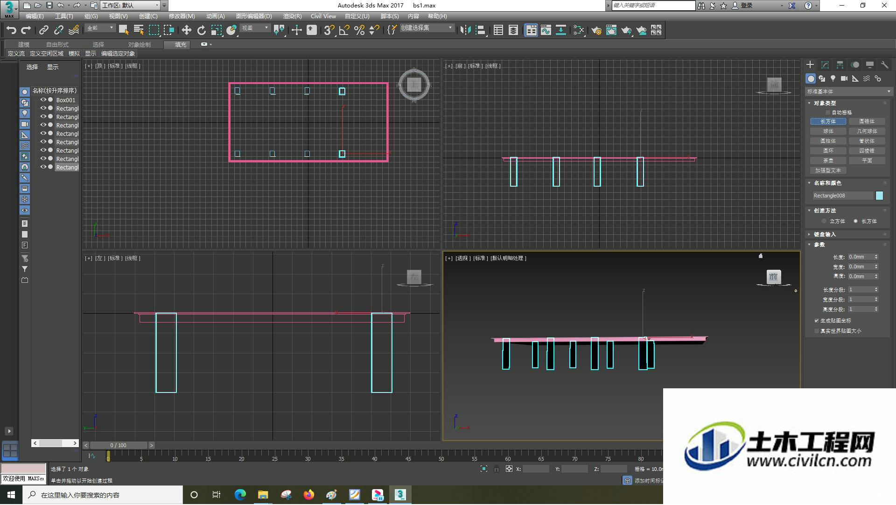The width and height of the screenshot is (896, 505).
Task: Collapse the 名称和颜色 rollout
Action: pos(827,183)
